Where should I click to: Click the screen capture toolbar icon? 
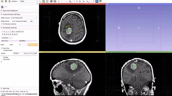(x=80, y=1)
